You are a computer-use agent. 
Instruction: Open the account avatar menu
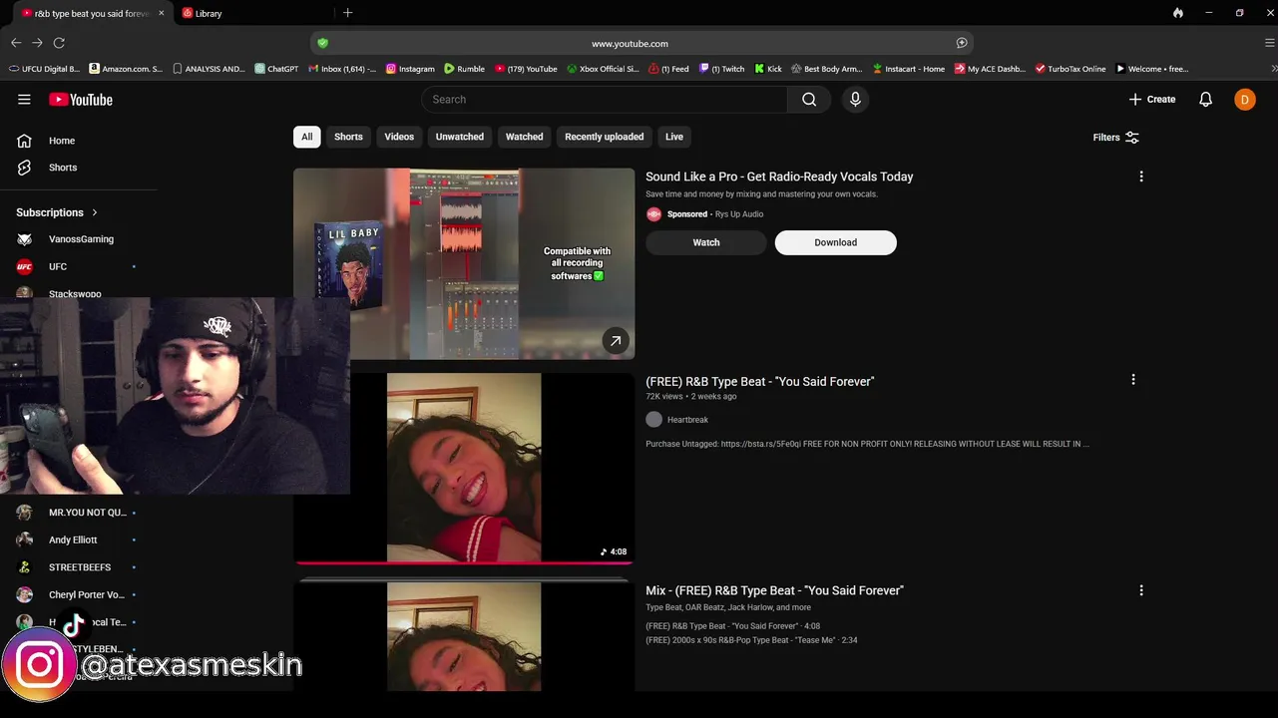point(1245,100)
